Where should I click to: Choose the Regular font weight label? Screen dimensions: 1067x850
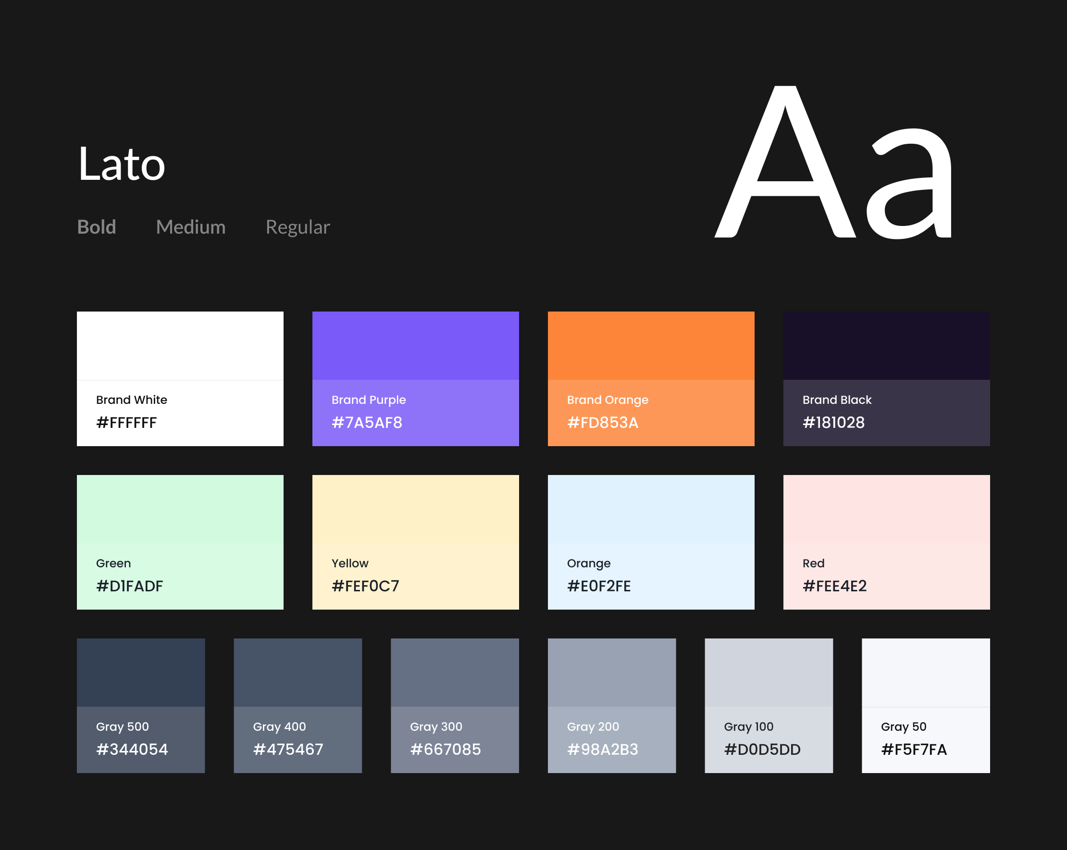click(298, 227)
